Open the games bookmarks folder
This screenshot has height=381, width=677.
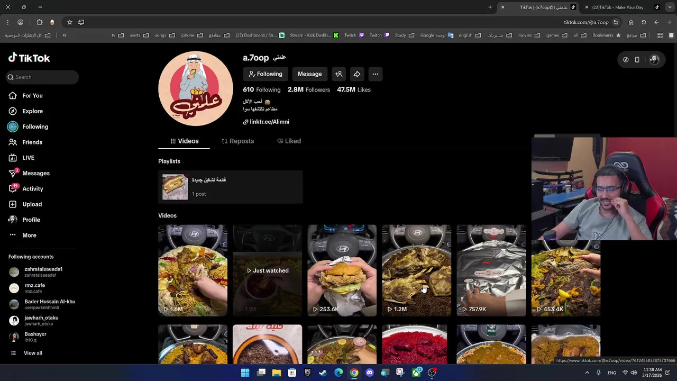point(556,35)
